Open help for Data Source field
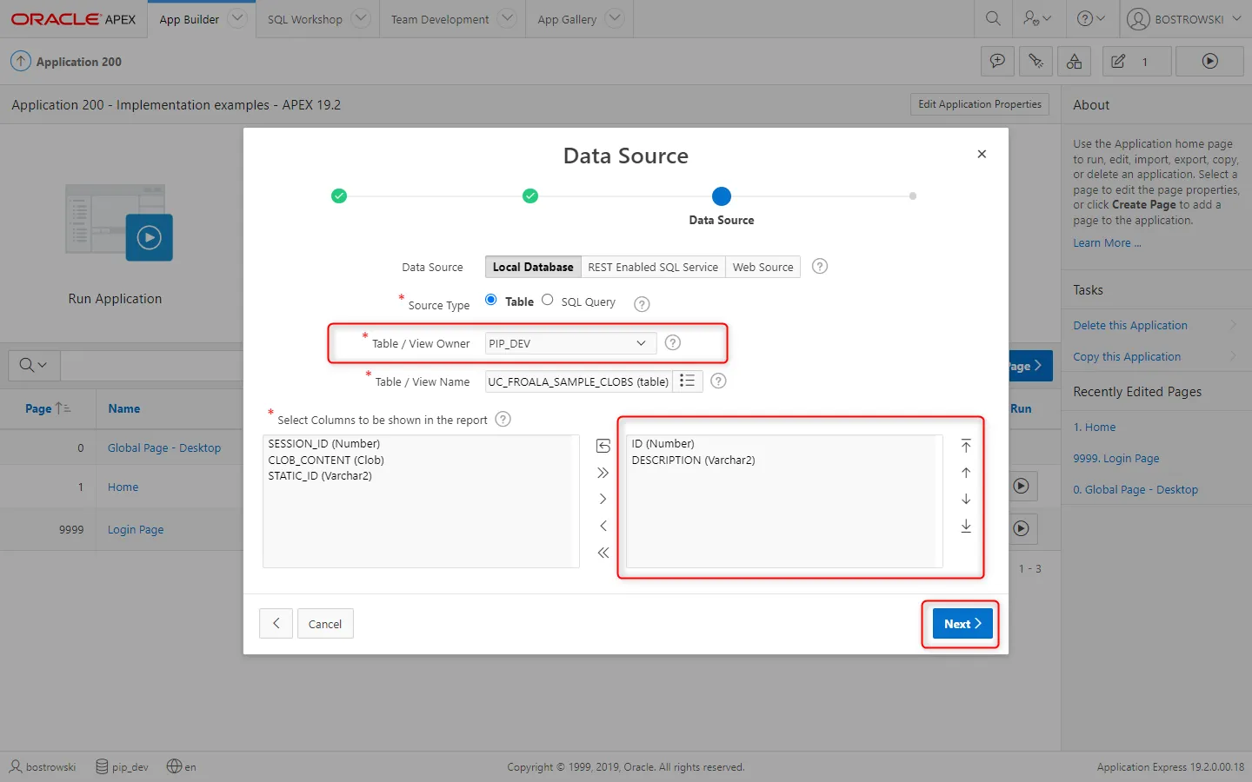 (x=819, y=267)
